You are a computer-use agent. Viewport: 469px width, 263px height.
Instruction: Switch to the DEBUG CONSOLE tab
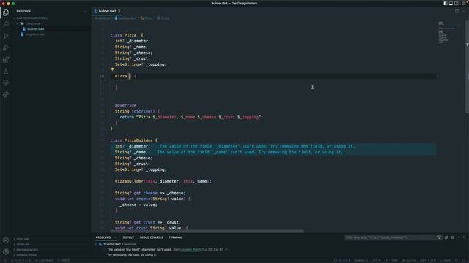click(152, 237)
